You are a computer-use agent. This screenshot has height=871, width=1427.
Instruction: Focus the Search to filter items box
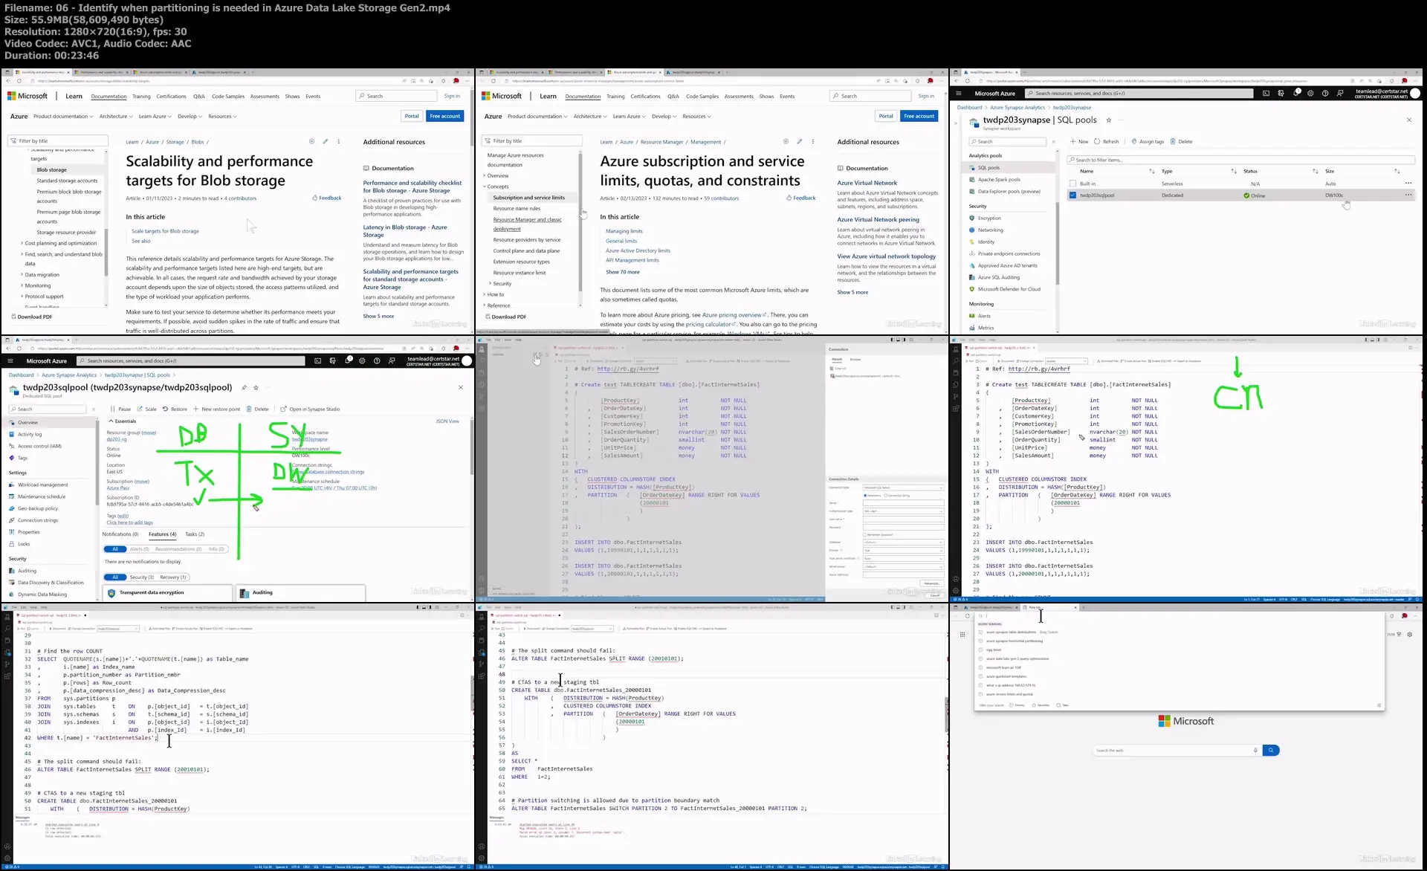click(x=1240, y=160)
